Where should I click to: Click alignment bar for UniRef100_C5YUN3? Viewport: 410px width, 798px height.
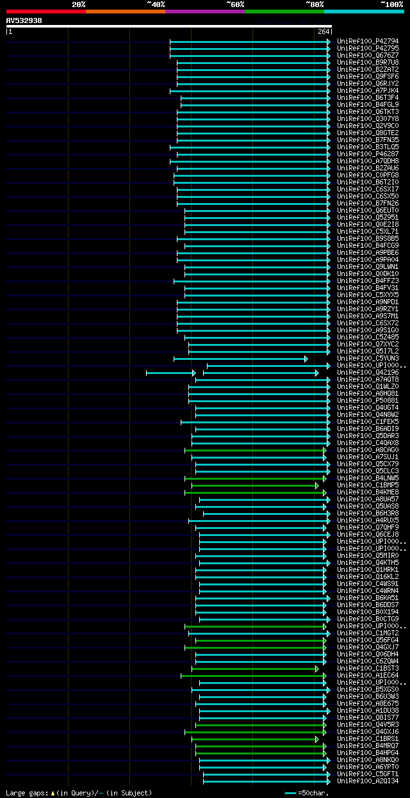[241, 359]
